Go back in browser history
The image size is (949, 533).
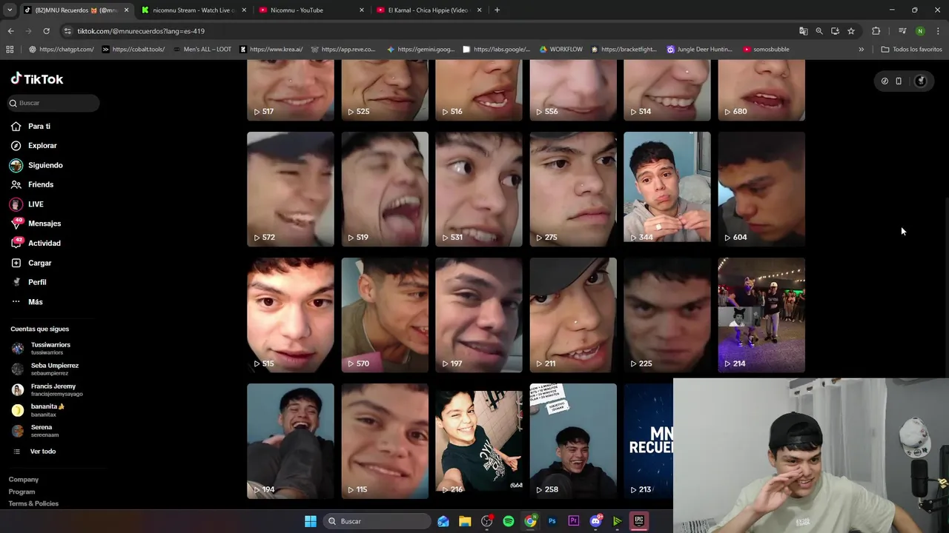pos(10,31)
